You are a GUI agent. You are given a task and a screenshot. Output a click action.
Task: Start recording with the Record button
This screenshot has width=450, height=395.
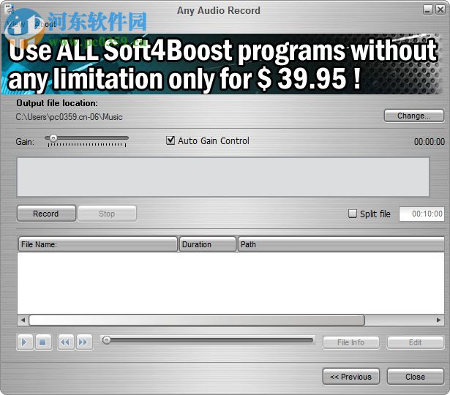coord(46,214)
